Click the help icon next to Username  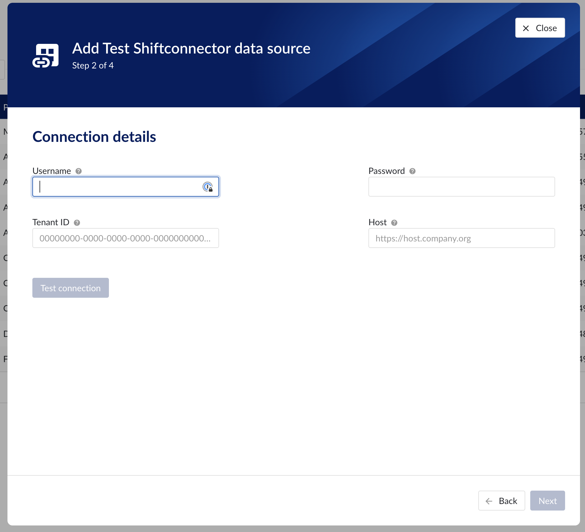[x=79, y=171]
